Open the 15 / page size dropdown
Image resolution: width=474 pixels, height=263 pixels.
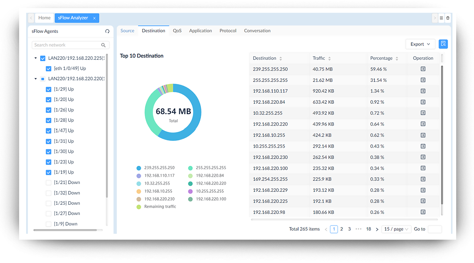[396, 229]
